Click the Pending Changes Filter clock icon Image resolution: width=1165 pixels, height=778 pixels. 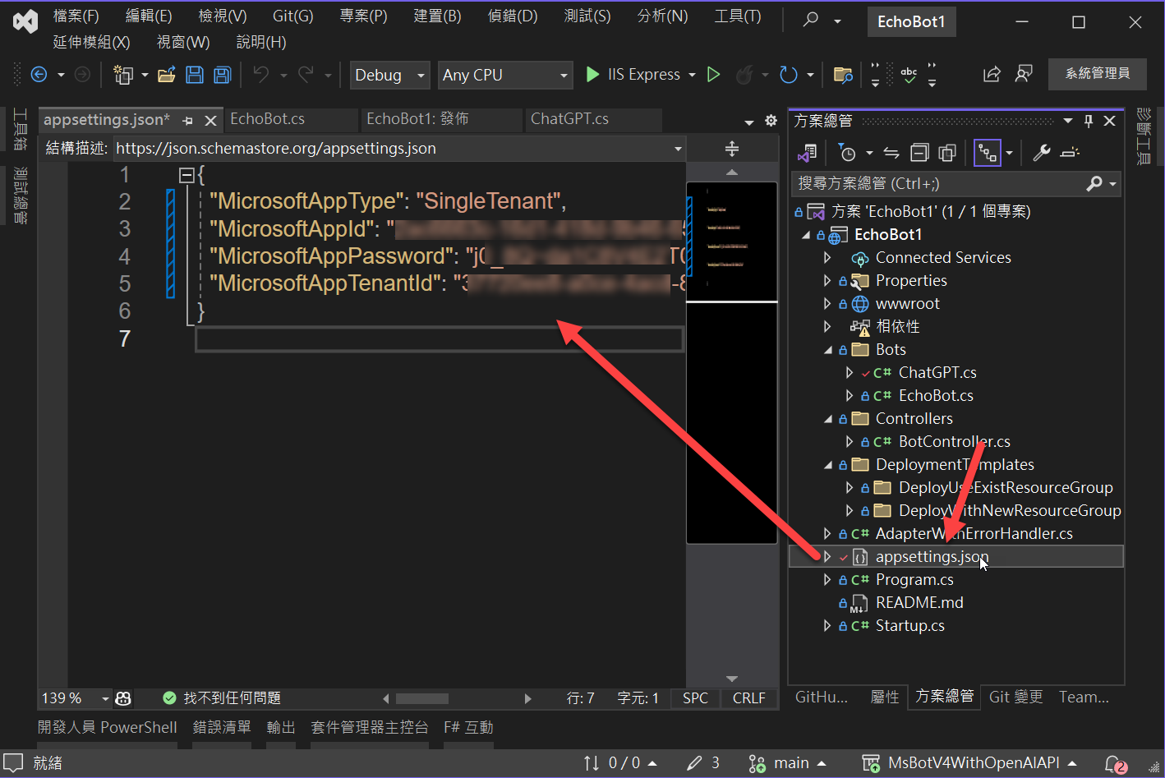click(x=847, y=153)
